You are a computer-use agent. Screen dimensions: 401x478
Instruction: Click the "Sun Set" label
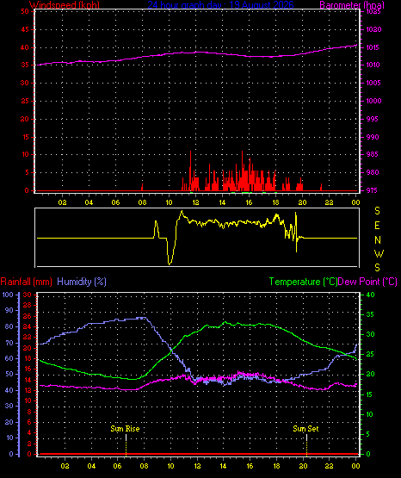305,429
